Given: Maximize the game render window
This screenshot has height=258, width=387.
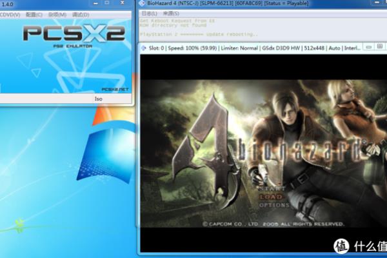Looking at the screenshot, I should (x=380, y=46).
